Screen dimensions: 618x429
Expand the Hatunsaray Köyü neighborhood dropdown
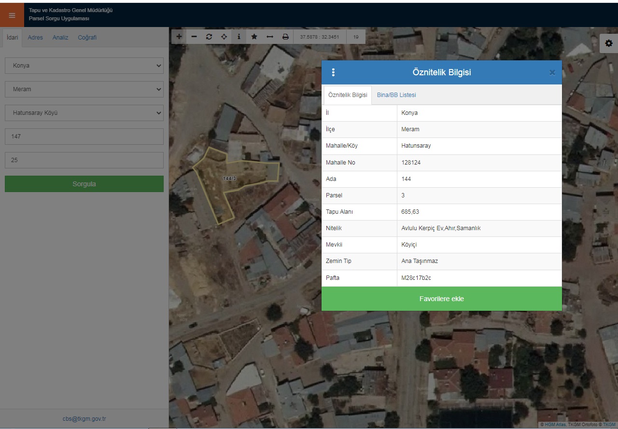pos(84,113)
